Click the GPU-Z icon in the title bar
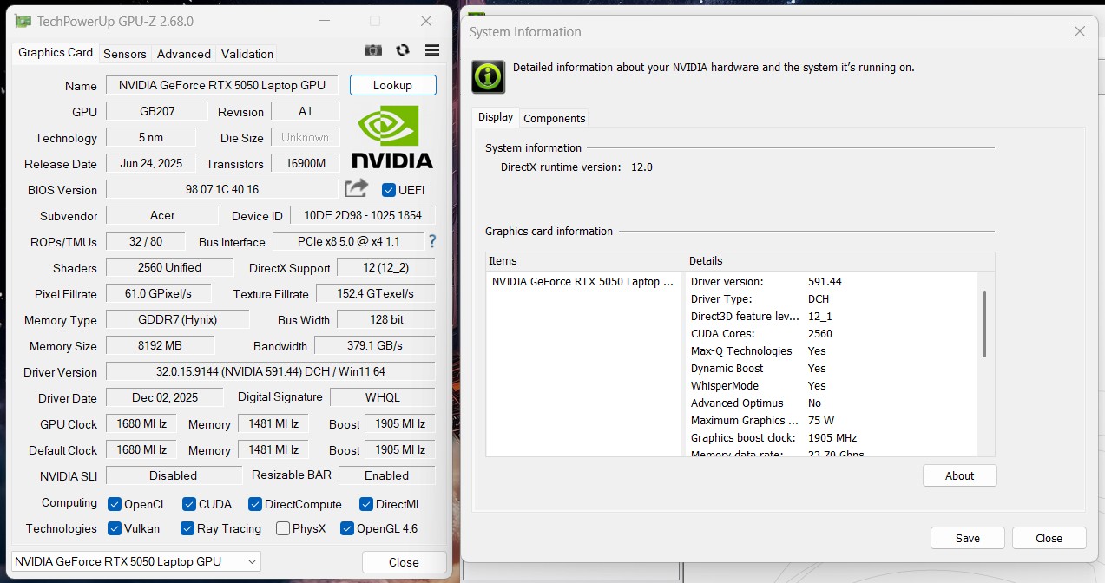 point(22,20)
